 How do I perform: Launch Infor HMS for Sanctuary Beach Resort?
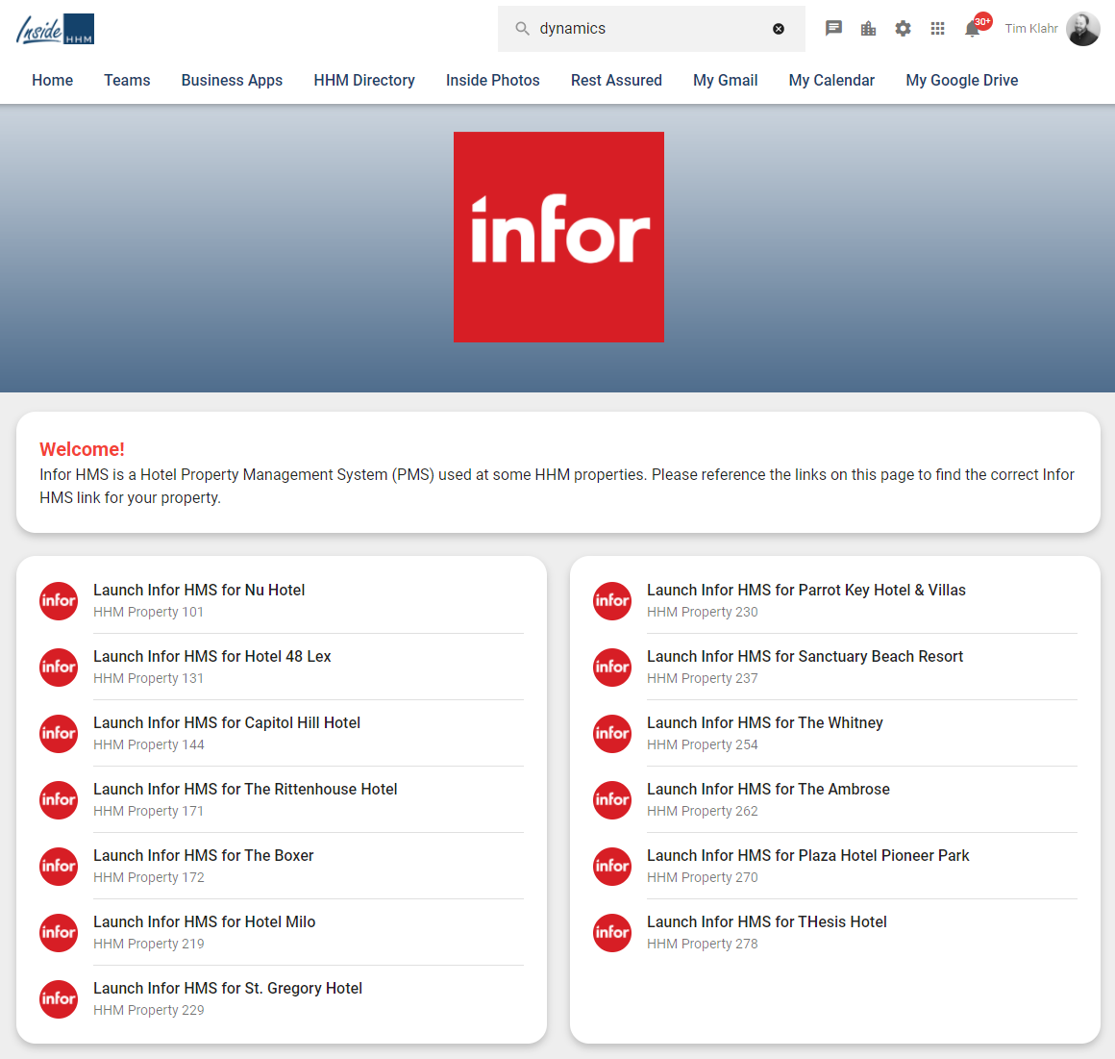click(805, 656)
